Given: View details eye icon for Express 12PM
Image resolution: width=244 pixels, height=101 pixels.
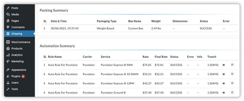Looking at the screenshot, I should [224, 83].
